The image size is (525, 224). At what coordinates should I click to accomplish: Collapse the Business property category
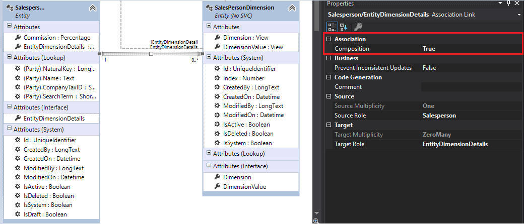pos(329,58)
